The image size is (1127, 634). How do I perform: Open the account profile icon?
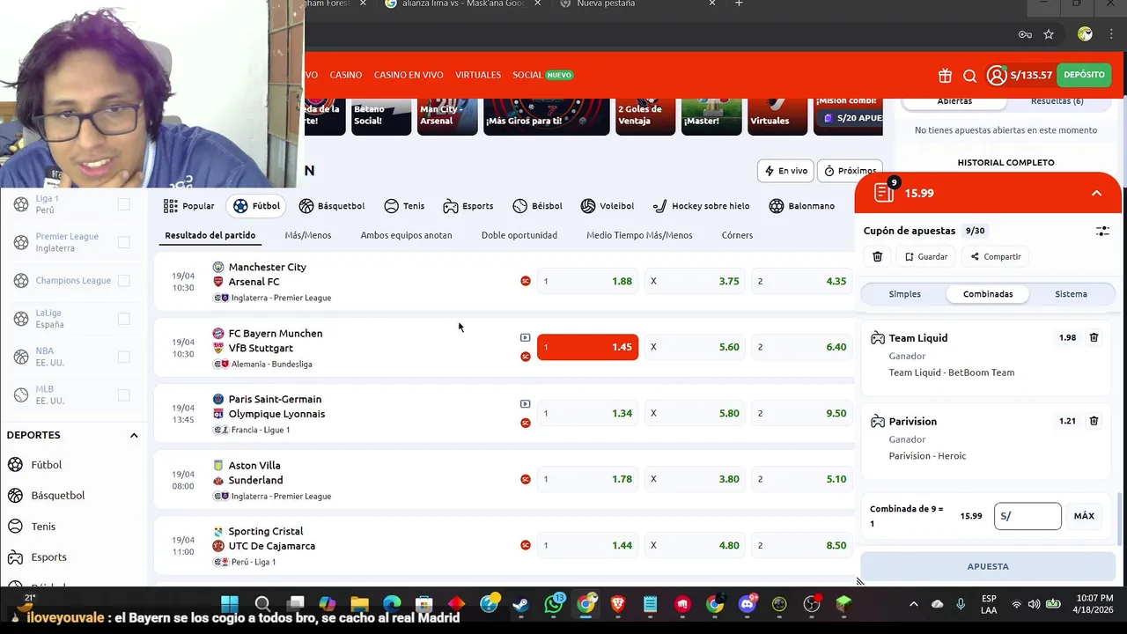(x=997, y=76)
